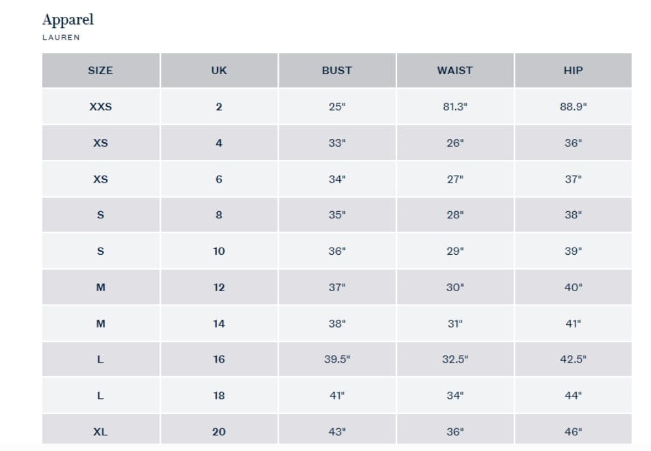Image resolution: width=651 pixels, height=451 pixels.
Task: Select the 88.9" hip value
Action: coord(574,107)
